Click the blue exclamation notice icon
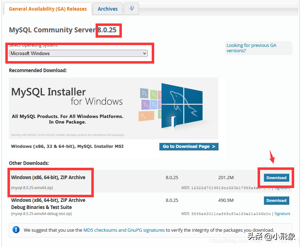The image size is (302, 247). [16, 230]
